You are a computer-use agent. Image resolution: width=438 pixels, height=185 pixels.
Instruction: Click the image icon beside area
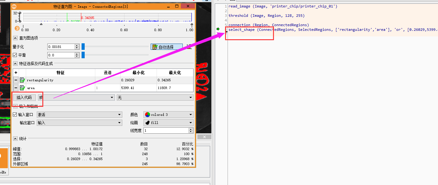22,88
